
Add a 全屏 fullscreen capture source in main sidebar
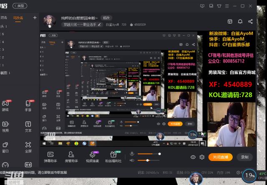click(x=28, y=147)
